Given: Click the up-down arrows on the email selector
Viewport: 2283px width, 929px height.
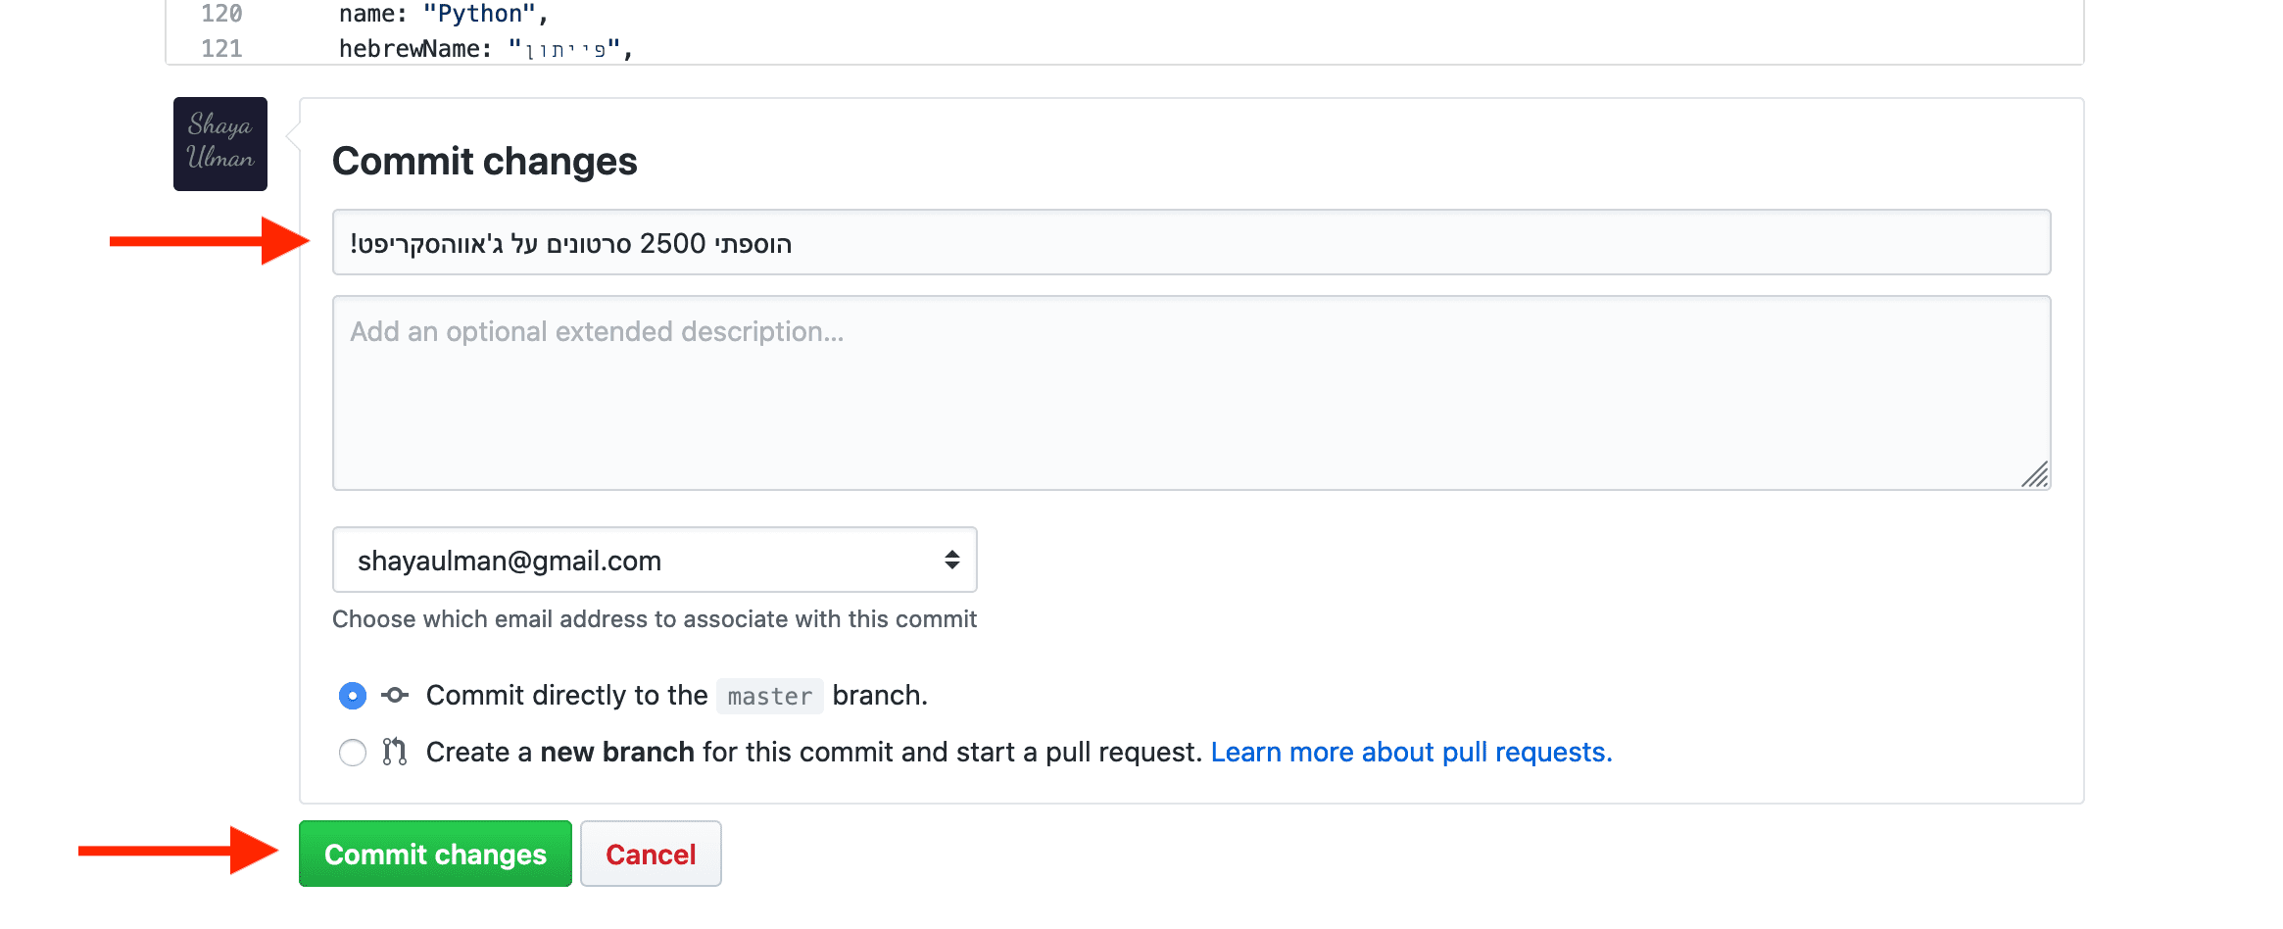Looking at the screenshot, I should click(951, 560).
